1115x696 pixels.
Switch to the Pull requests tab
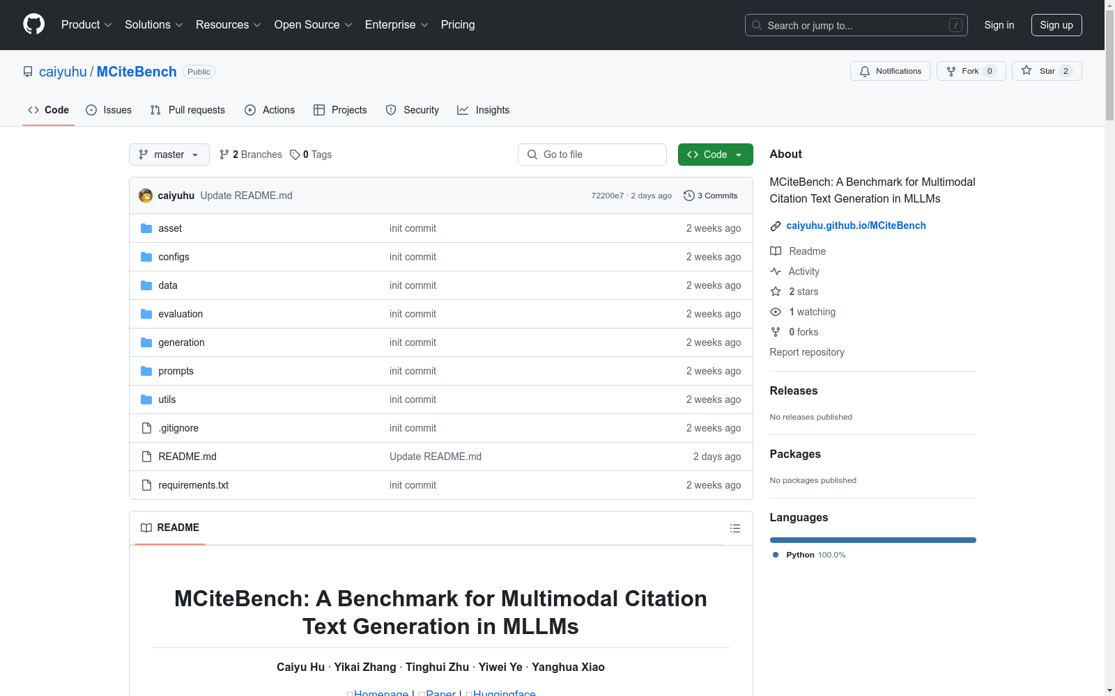[187, 110]
